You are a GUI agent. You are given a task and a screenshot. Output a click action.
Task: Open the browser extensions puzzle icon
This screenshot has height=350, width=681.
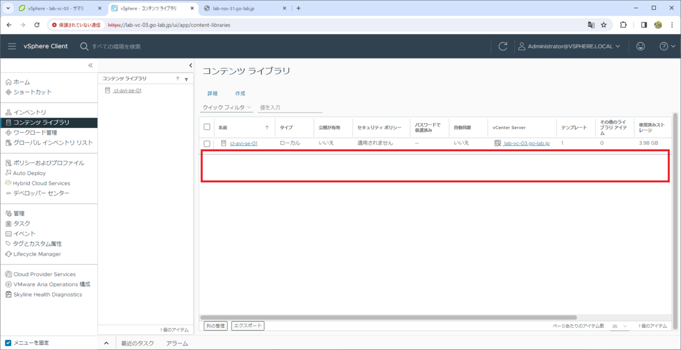(x=623, y=25)
